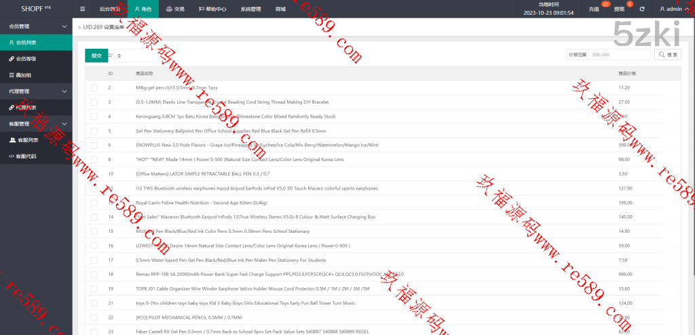Open the 提现 notifications with badge
The height and width of the screenshot is (335, 695).
(620, 9)
